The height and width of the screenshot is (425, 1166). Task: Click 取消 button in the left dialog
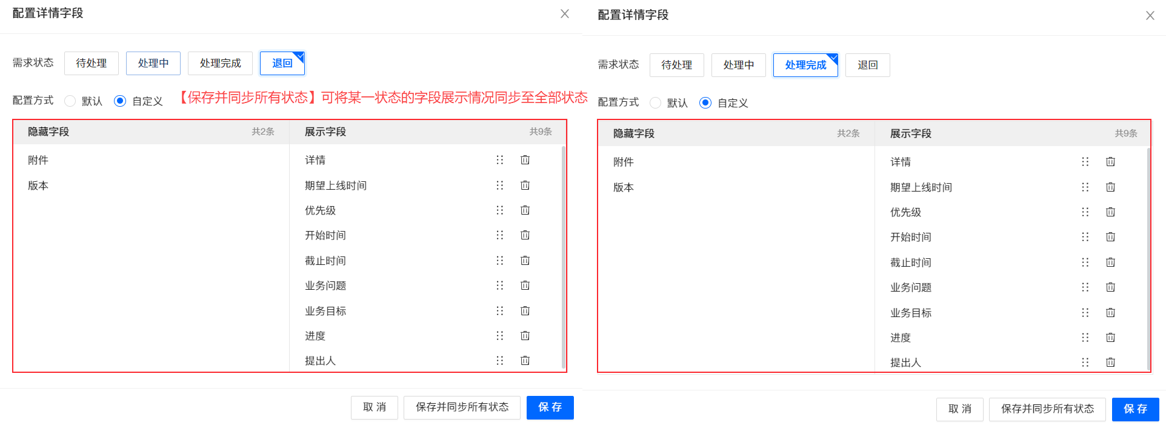375,407
